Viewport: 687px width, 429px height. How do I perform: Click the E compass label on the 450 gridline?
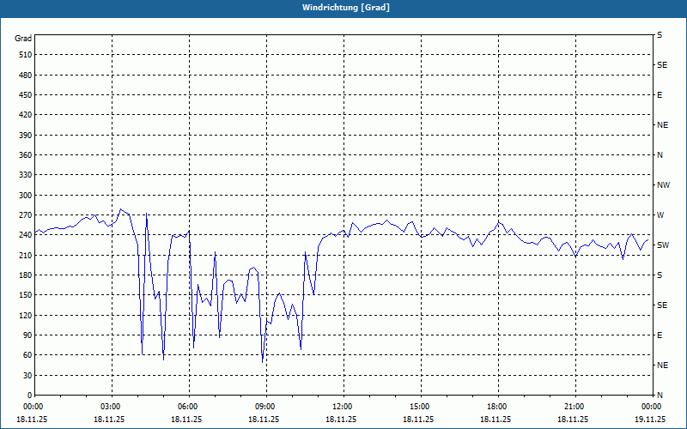(x=660, y=95)
